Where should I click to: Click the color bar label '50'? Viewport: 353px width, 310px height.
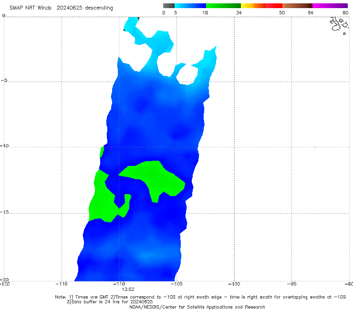(x=282, y=13)
